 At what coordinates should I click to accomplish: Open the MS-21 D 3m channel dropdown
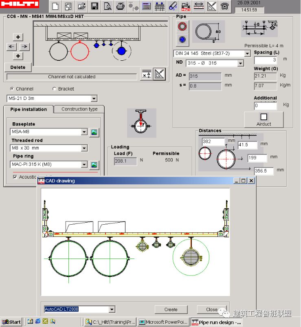[x=94, y=99]
